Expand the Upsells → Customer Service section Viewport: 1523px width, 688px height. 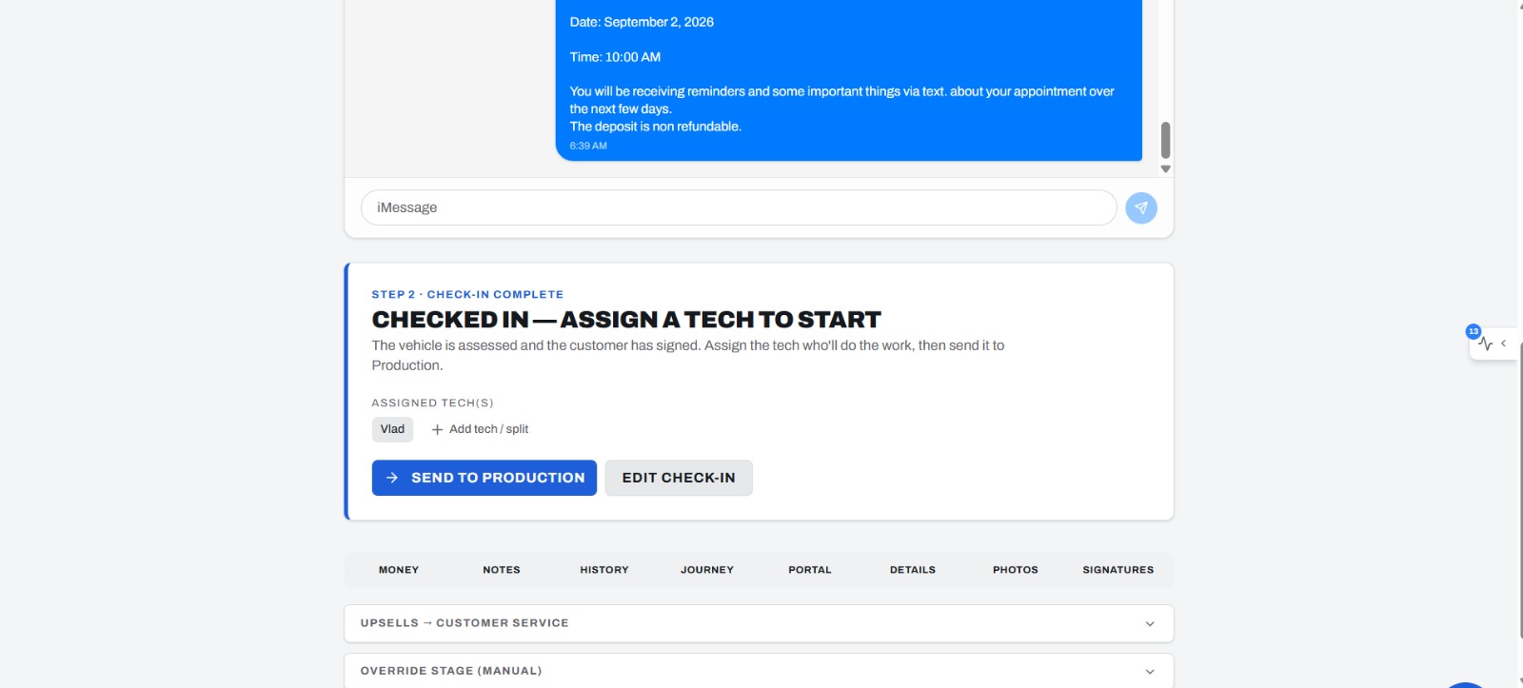(759, 623)
